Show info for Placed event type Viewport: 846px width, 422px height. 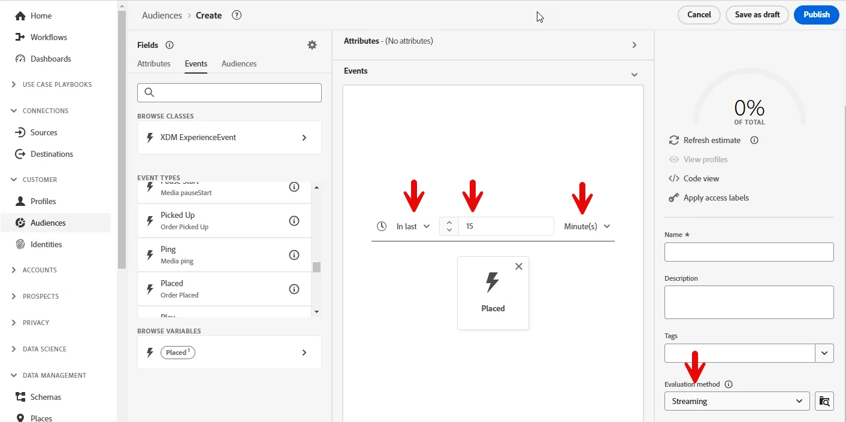pos(294,289)
